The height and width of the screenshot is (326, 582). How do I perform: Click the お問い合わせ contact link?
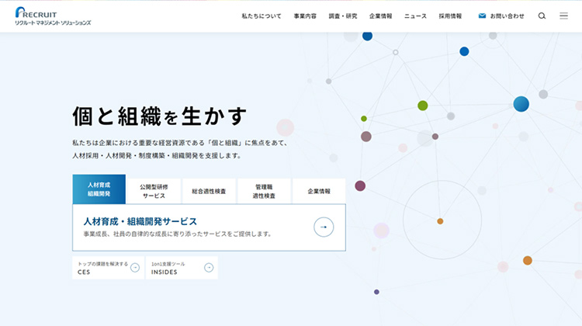click(x=507, y=16)
